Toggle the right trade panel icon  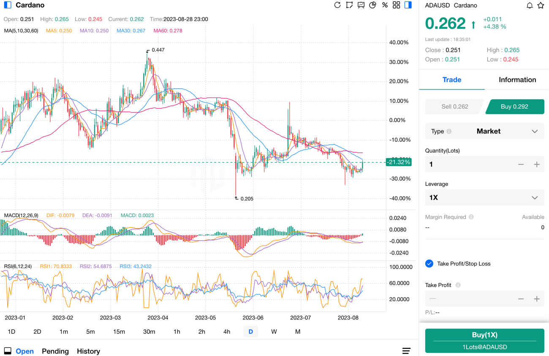point(408,5)
